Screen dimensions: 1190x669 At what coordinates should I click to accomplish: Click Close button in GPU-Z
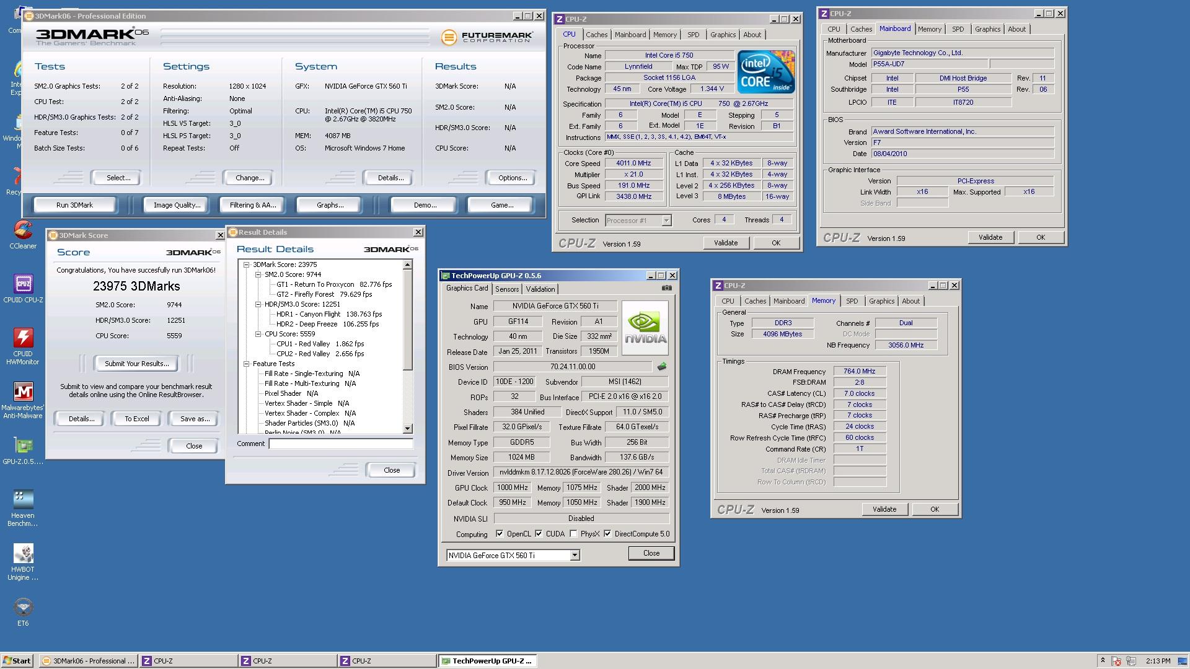tap(651, 553)
